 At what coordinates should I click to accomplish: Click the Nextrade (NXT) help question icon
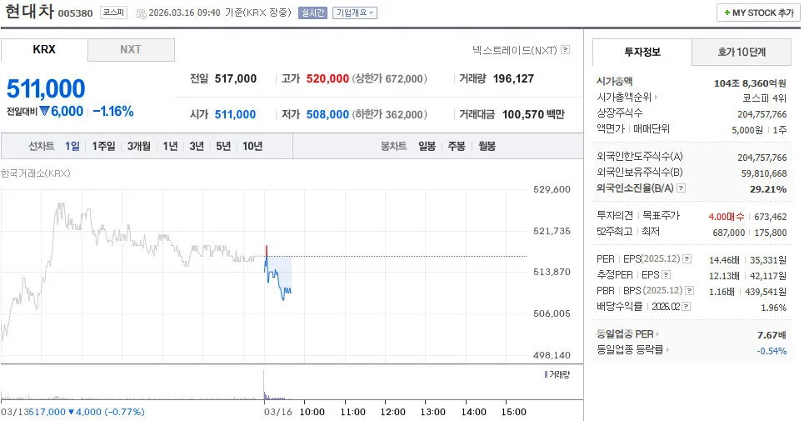[x=565, y=50]
